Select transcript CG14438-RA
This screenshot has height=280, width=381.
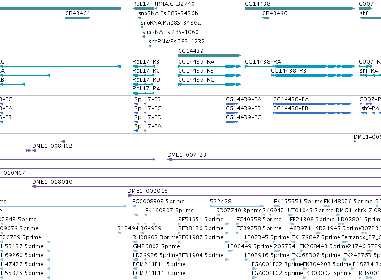click(x=263, y=62)
